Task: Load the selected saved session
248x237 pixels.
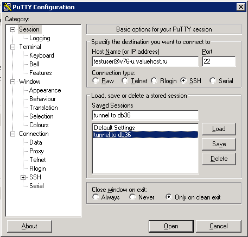Action: point(219,129)
